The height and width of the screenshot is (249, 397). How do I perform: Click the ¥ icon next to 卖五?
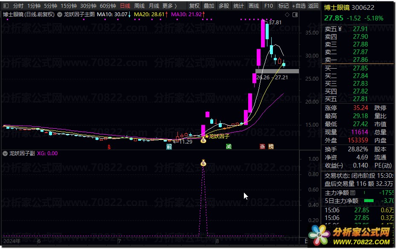click(340, 29)
